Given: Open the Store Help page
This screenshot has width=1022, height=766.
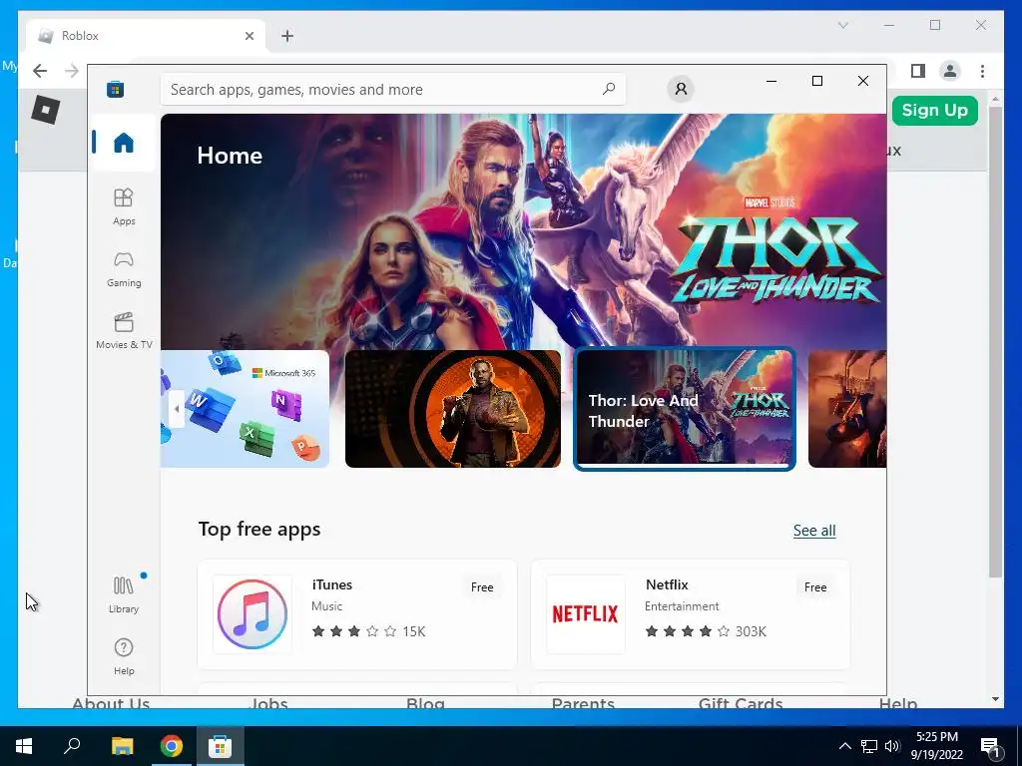Looking at the screenshot, I should [x=124, y=656].
